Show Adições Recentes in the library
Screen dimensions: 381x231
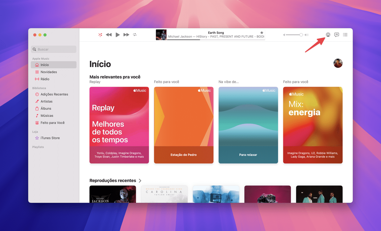tap(54, 94)
